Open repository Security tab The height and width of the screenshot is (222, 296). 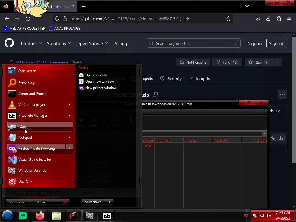pyautogui.click(x=171, y=79)
